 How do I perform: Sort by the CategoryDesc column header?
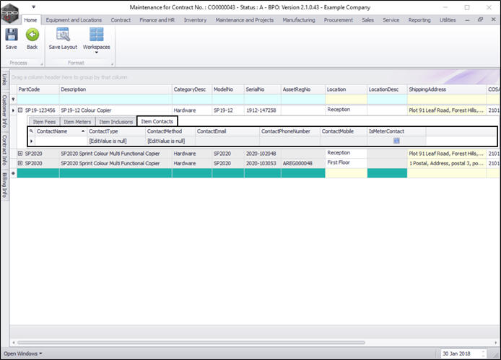point(192,89)
